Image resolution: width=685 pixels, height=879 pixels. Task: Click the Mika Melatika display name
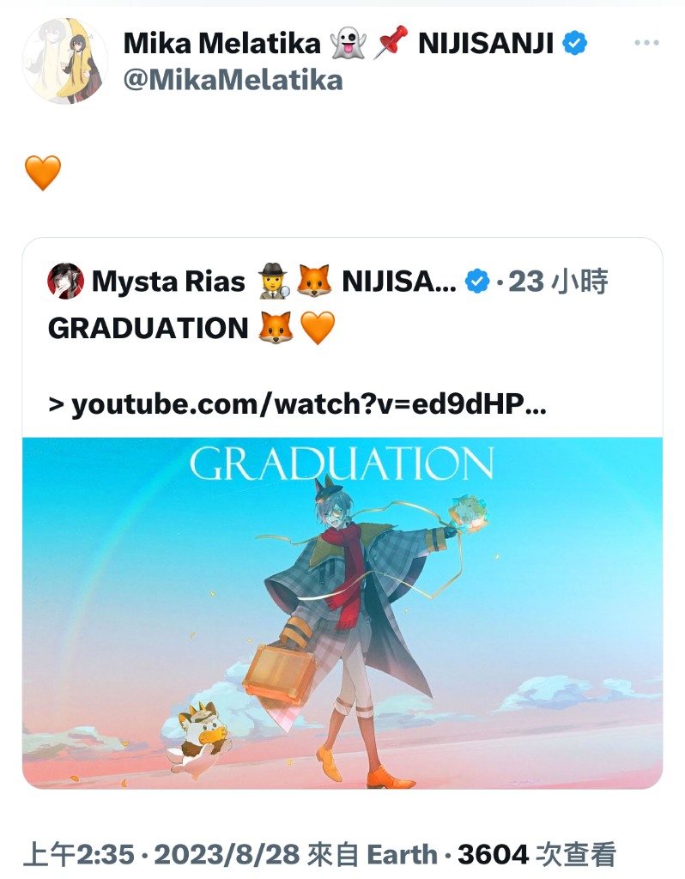(222, 43)
